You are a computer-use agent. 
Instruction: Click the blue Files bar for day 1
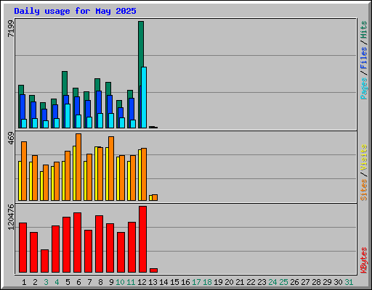tap(23, 107)
